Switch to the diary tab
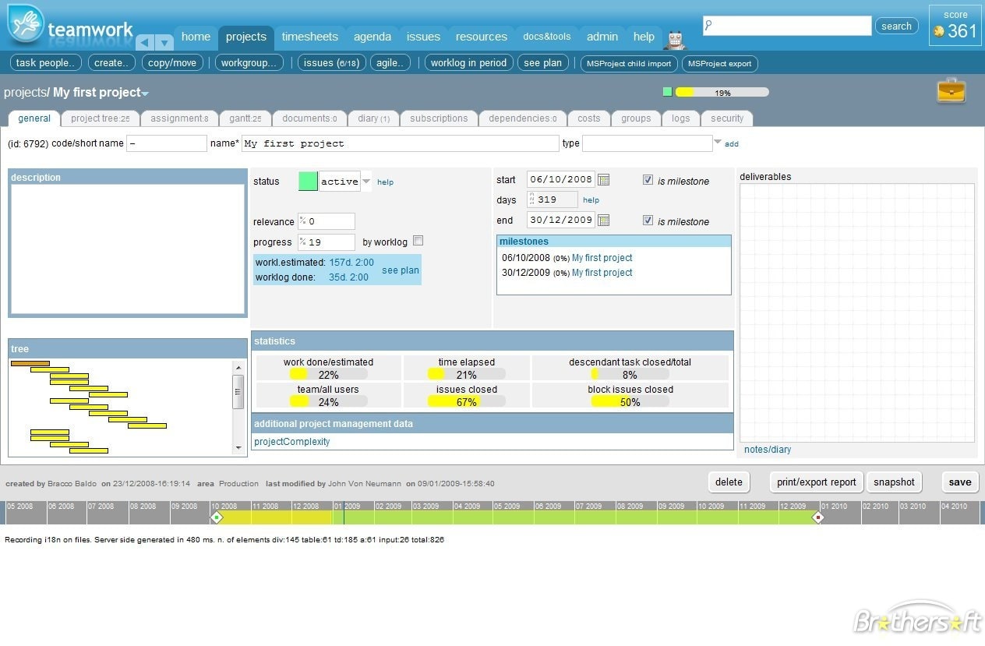Screen dimensions: 985x646 click(x=374, y=118)
